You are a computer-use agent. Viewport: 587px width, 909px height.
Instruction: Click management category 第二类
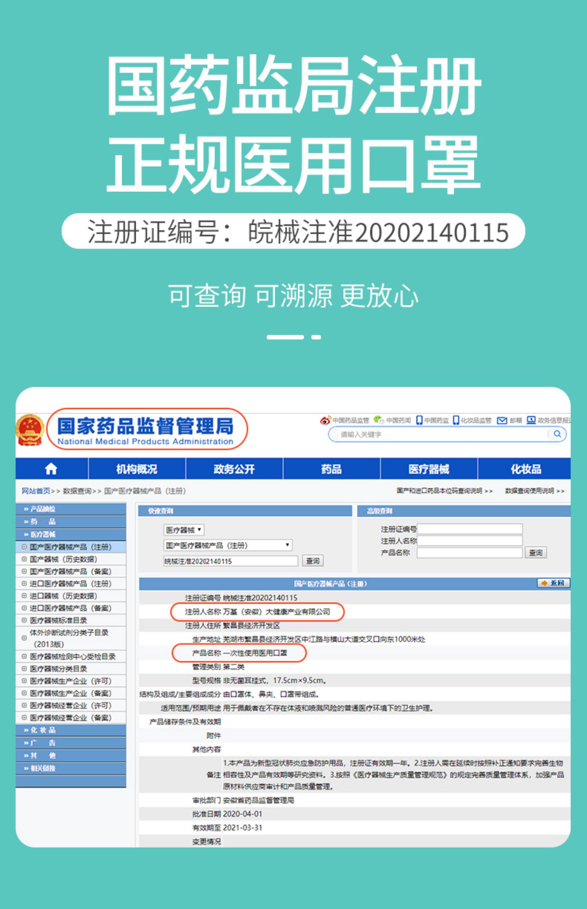pyautogui.click(x=234, y=667)
